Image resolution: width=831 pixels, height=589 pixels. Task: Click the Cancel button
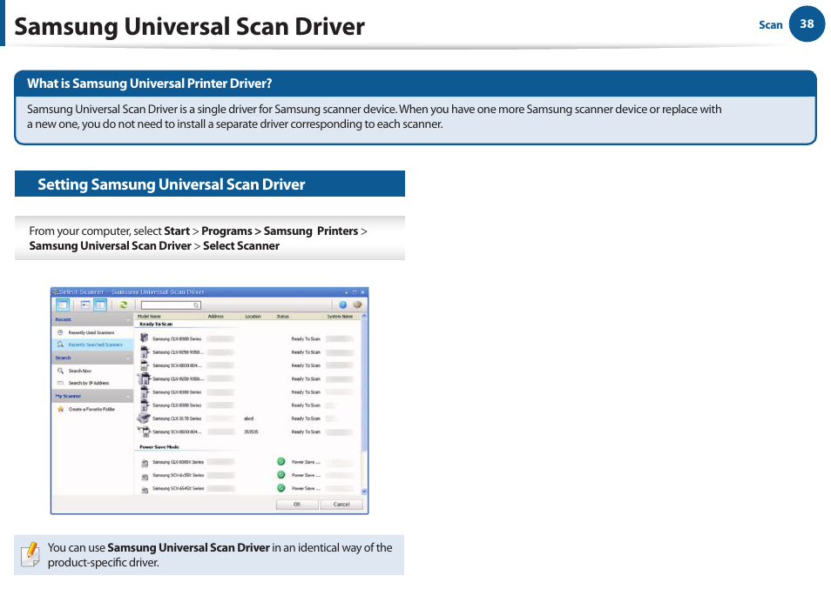pos(341,505)
